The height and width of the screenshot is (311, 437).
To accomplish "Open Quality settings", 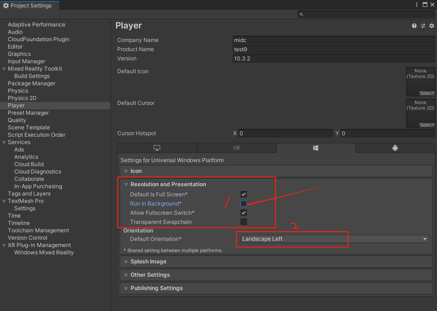I will click(x=17, y=120).
